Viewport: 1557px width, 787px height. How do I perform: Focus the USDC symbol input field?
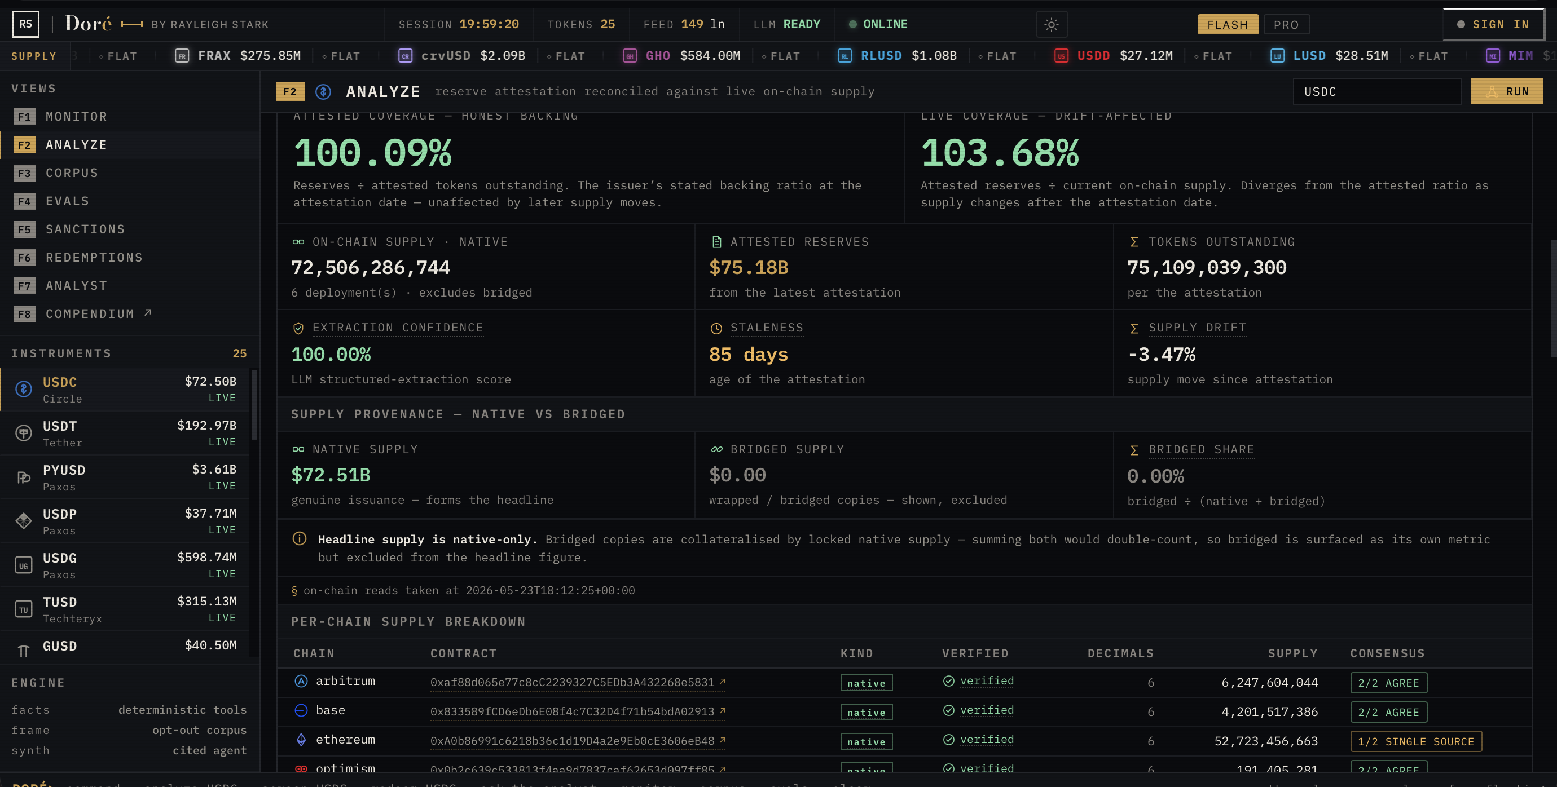pyautogui.click(x=1377, y=92)
